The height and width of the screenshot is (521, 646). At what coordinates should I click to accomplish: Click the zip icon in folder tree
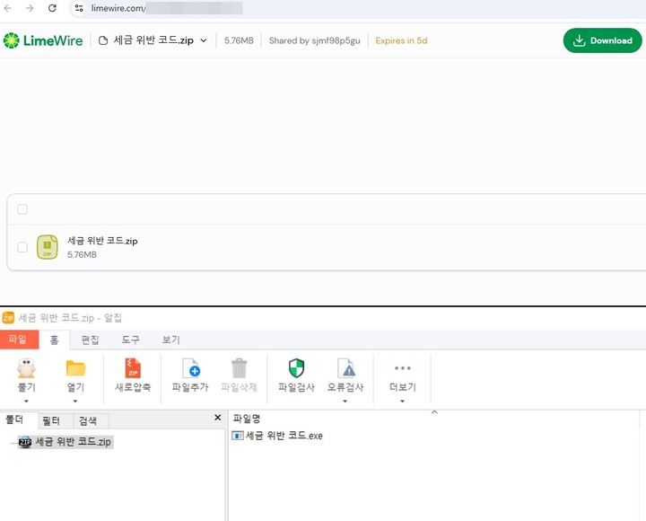coord(25,442)
